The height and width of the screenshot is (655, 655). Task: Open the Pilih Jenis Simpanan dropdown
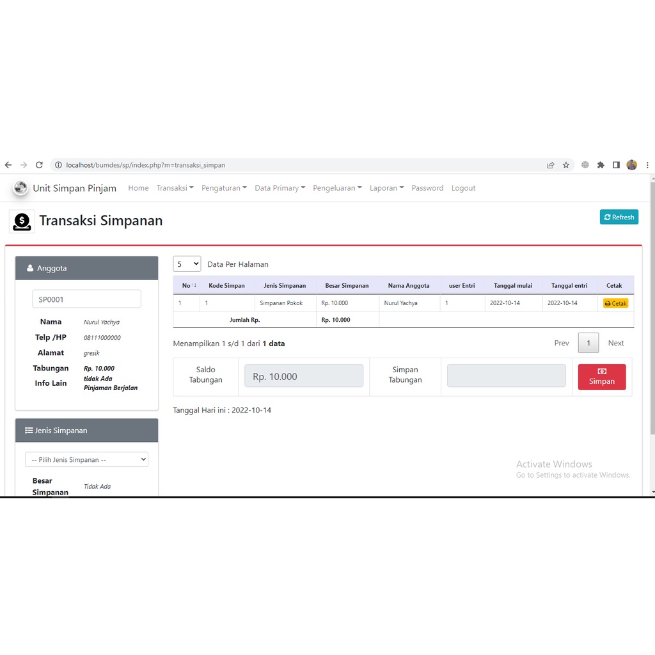[86, 459]
